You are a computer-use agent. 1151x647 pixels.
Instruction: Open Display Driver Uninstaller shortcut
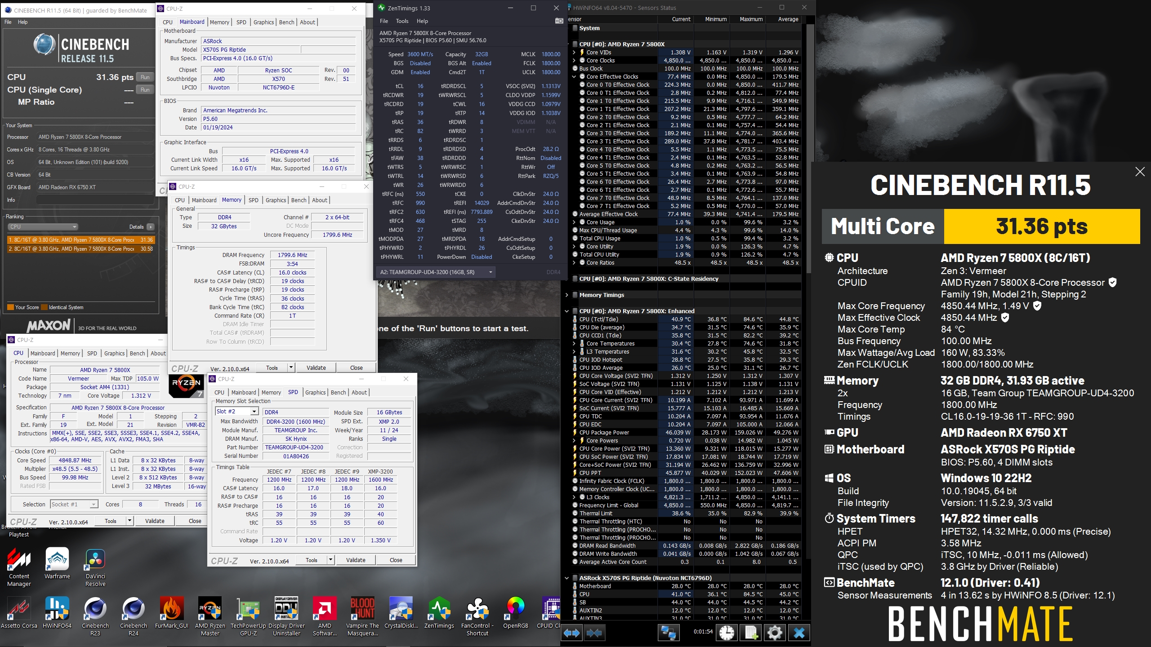pos(286,616)
